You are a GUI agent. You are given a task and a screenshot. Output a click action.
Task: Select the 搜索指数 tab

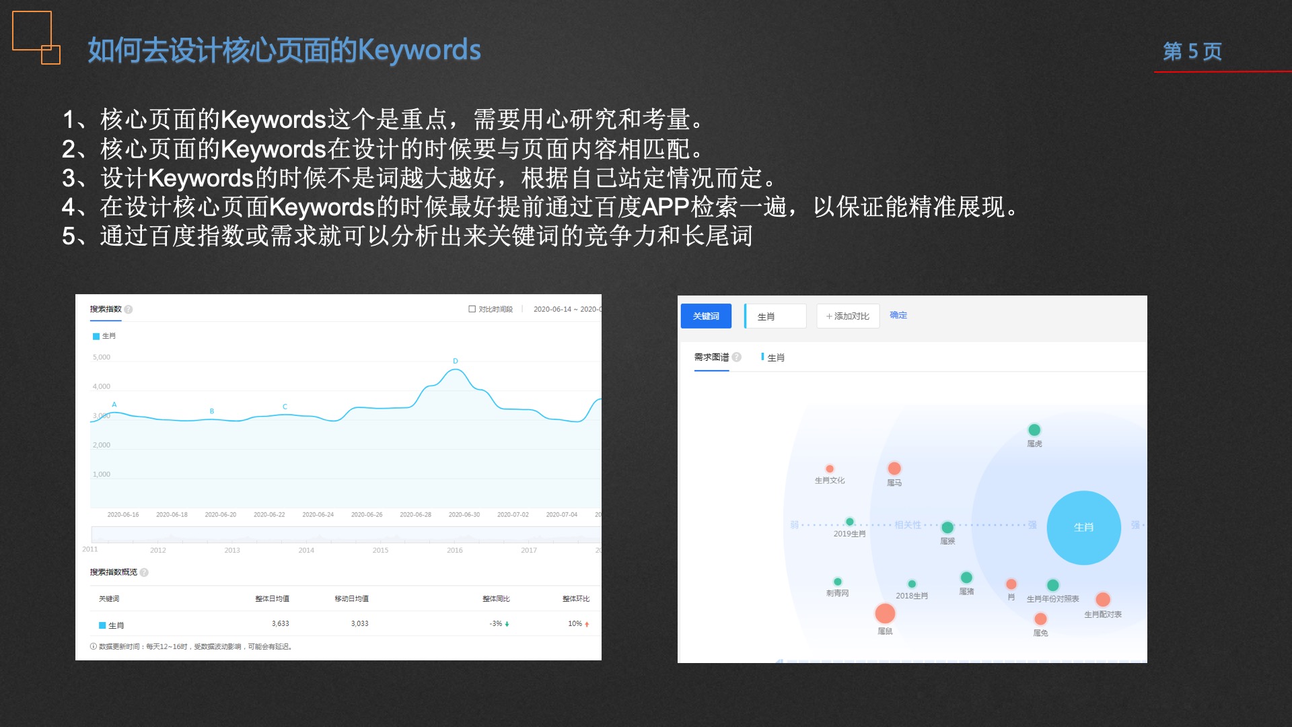coord(106,310)
